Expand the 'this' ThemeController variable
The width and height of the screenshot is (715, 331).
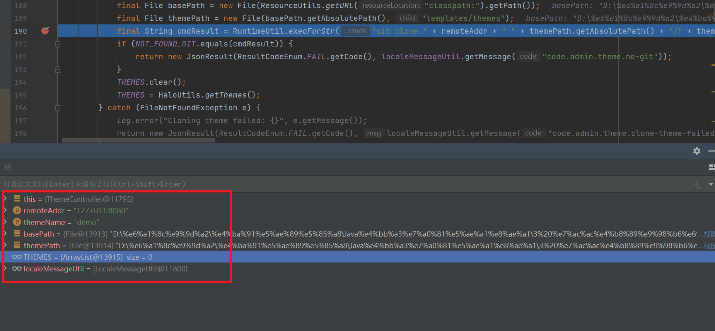point(5,199)
